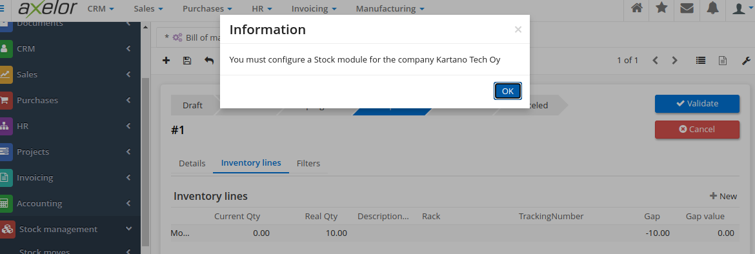
Task: Switch to form view icon
Action: coord(722,60)
